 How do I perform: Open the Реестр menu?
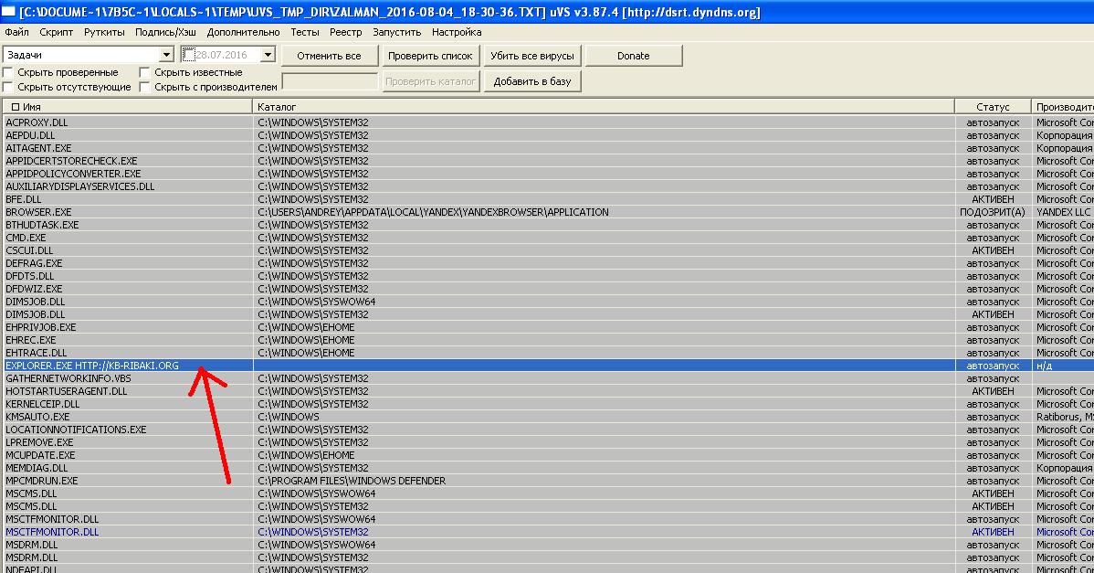[346, 32]
